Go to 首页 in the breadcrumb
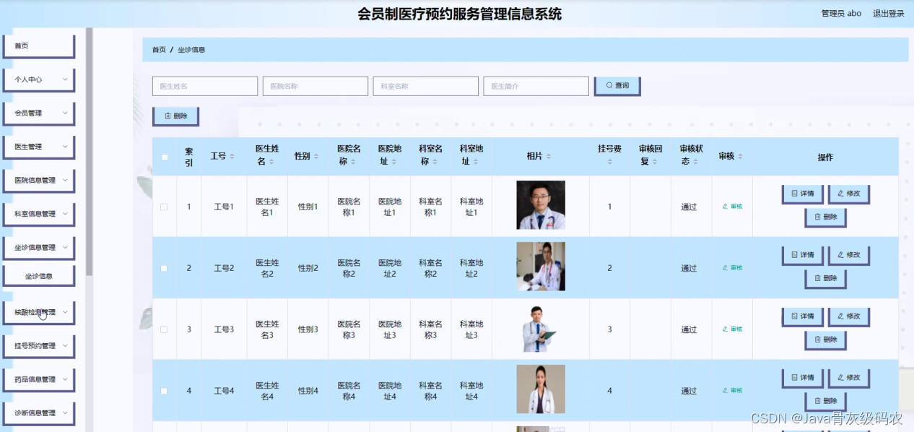 pos(159,50)
